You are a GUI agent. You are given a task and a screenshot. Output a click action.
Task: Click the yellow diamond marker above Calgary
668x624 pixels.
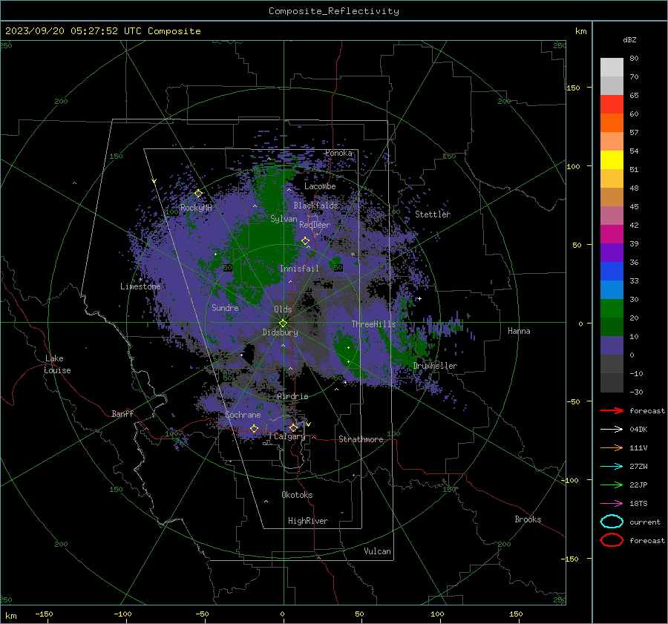tap(293, 427)
